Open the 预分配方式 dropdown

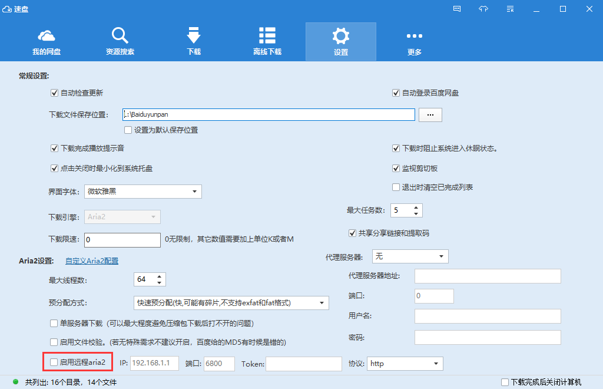231,303
